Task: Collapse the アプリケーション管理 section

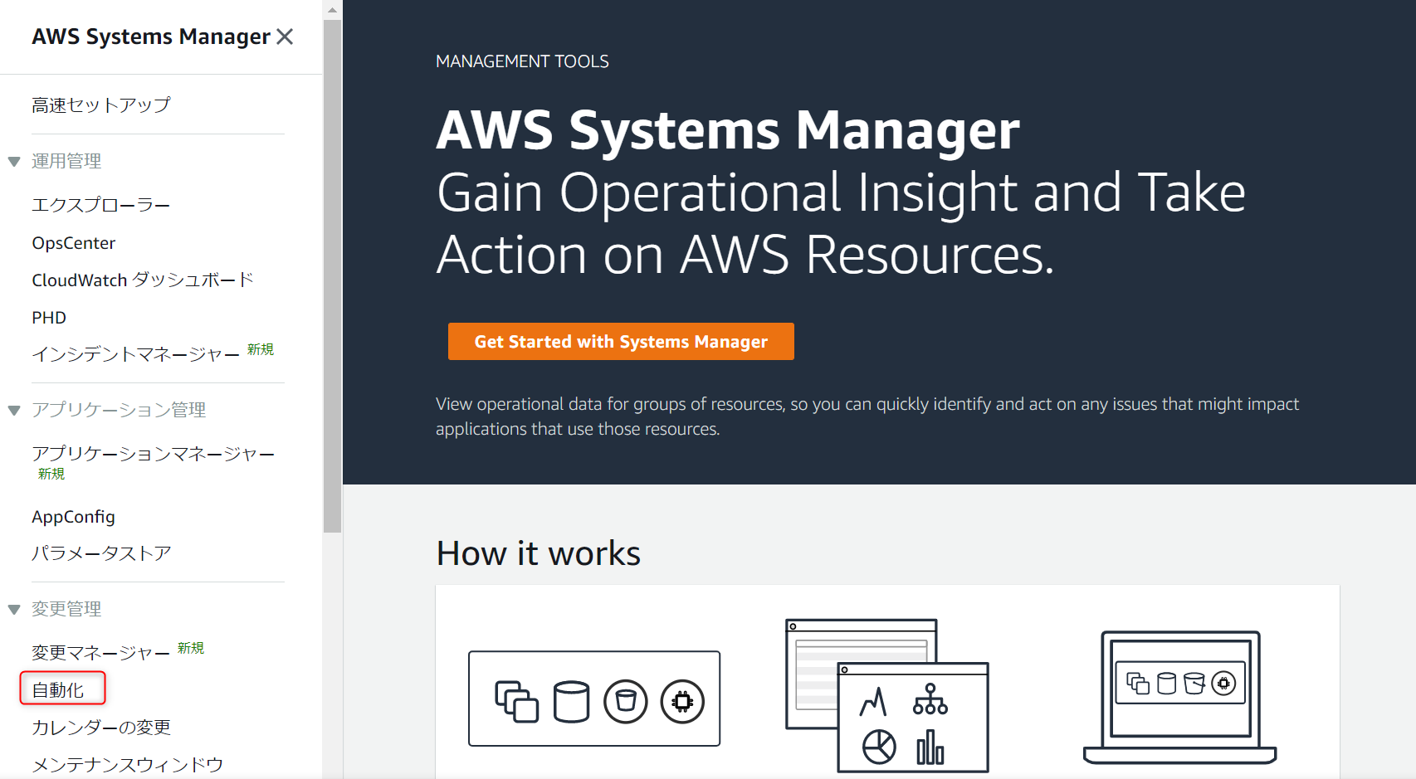Action: 13,409
